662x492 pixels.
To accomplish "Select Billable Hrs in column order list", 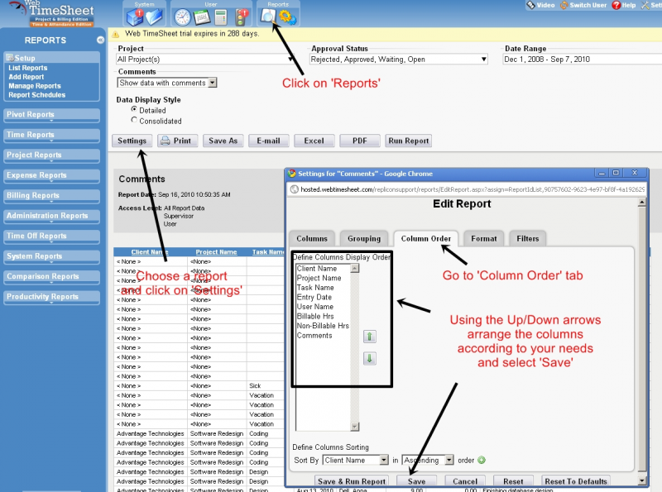I will click(315, 316).
